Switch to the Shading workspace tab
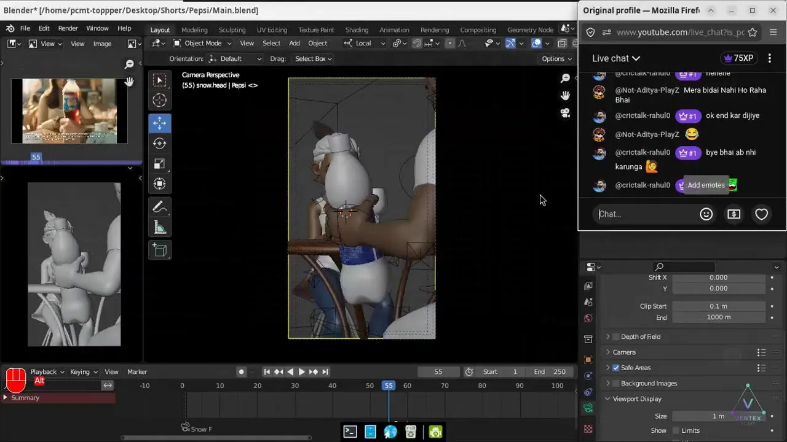The image size is (787, 442). coord(357,29)
